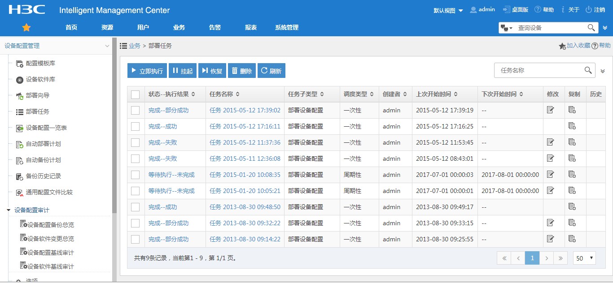Open the 默认视图 dropdown

(448, 10)
